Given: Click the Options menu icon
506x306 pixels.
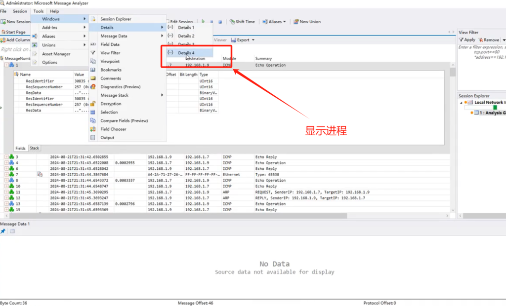Looking at the screenshot, I should pyautogui.click(x=35, y=62).
